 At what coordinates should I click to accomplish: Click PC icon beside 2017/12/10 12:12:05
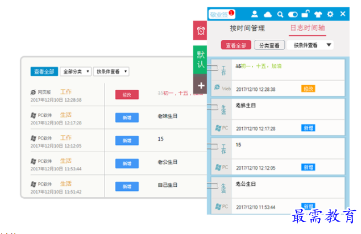218,168
